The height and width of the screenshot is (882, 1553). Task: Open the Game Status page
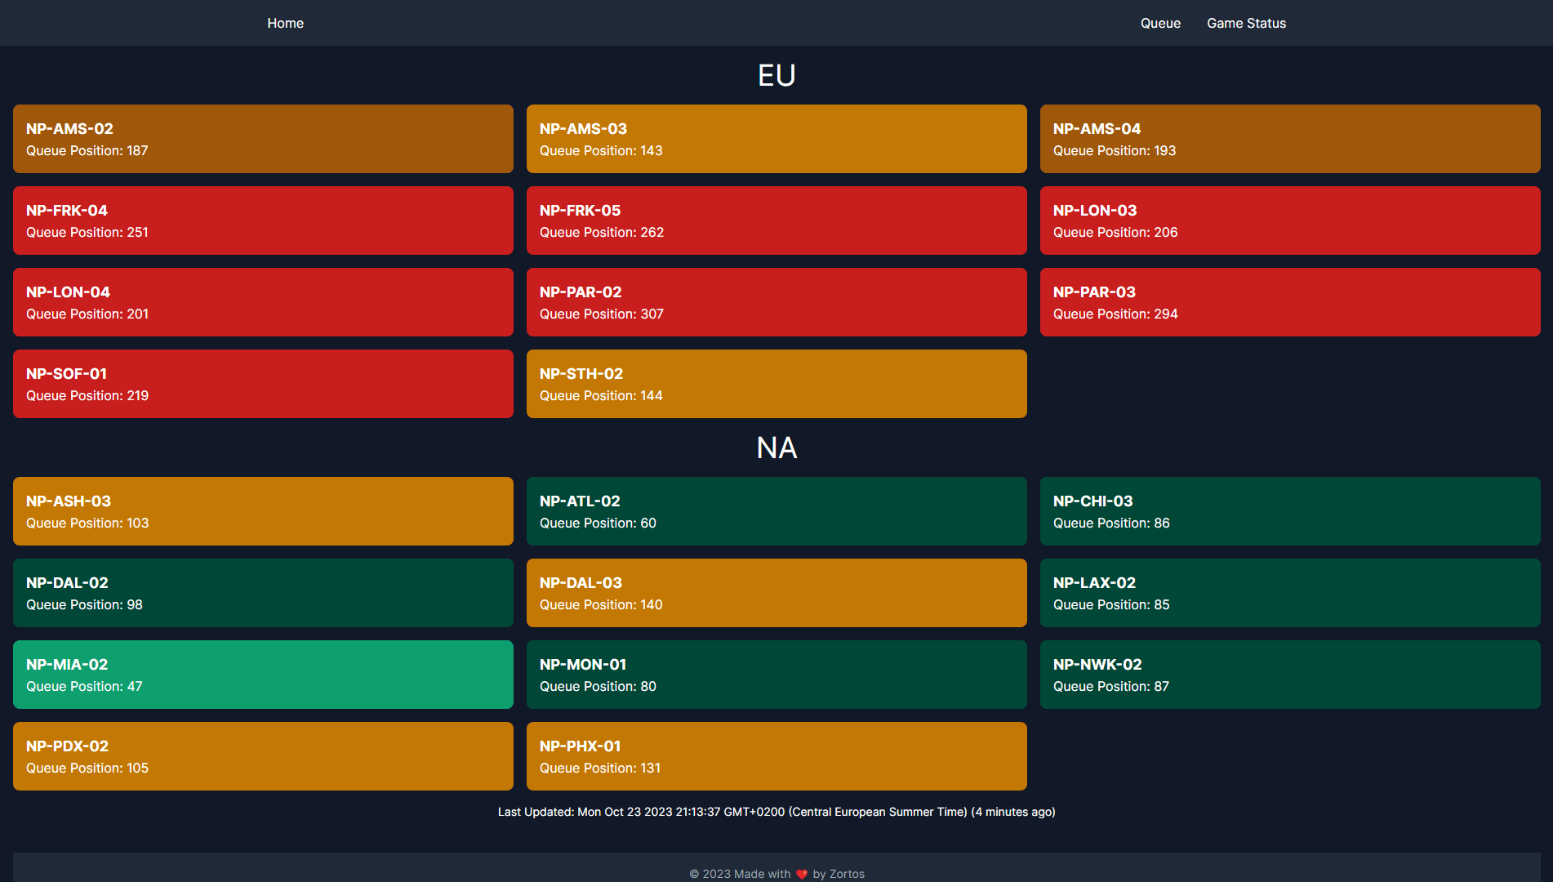tap(1246, 23)
